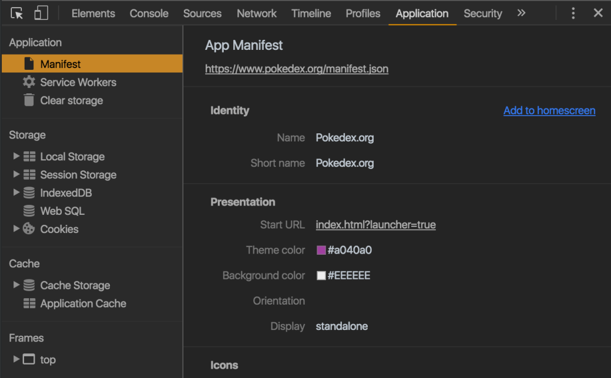Click the Identity section heading
The height and width of the screenshot is (378, 611).
click(230, 110)
